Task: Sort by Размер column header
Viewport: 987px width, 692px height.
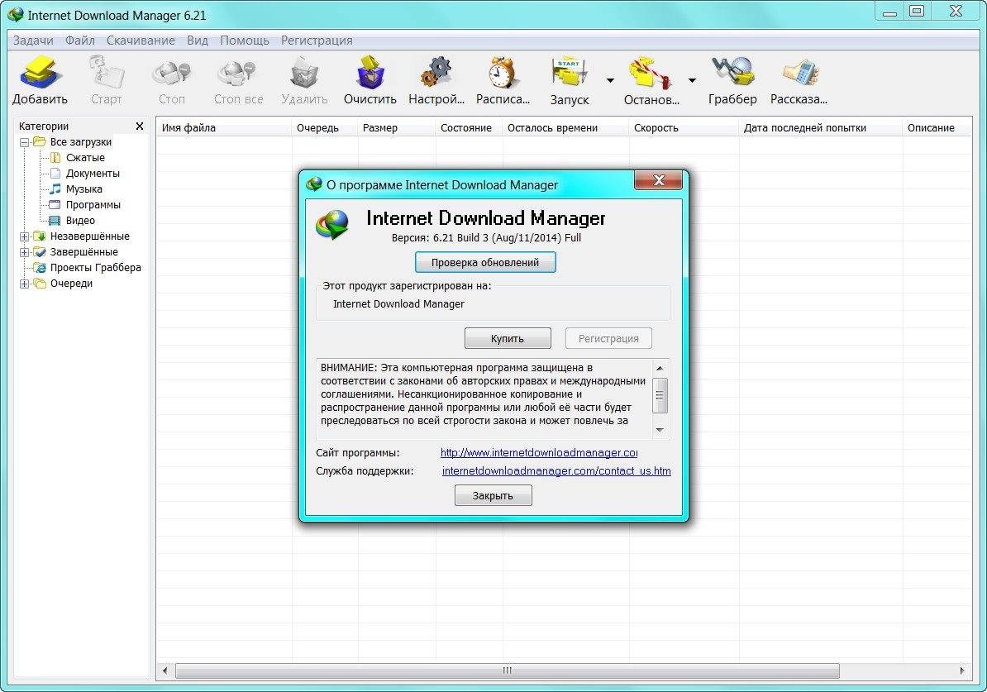Action: coord(397,128)
